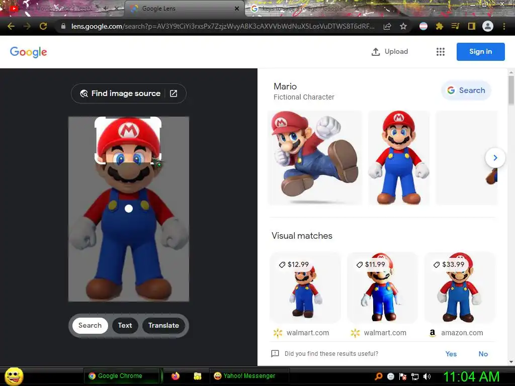Click the feedback speech bubble icon
Screen dimensions: 515x386
275,353
